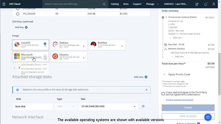The image size is (221, 124).
Task: Click the Boot disk icon in order summary
Action: tap(166, 45)
